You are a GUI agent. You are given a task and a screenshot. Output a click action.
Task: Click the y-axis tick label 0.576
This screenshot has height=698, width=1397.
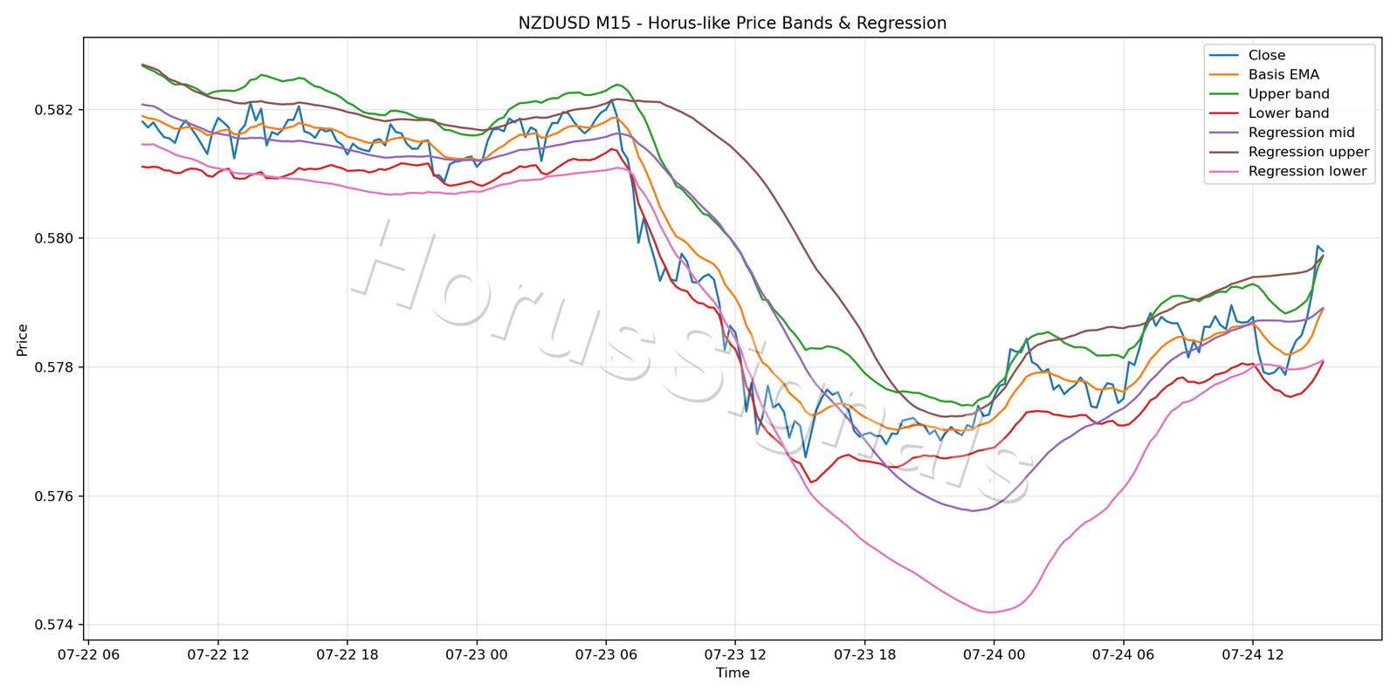point(55,496)
